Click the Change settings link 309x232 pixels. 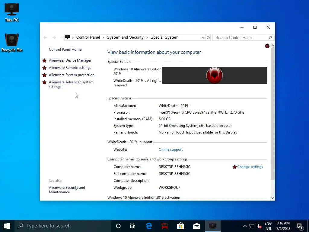(250, 167)
